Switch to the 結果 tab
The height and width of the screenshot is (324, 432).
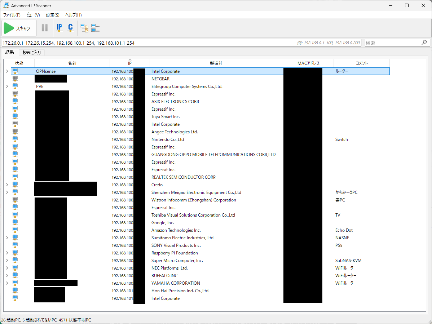click(10, 52)
